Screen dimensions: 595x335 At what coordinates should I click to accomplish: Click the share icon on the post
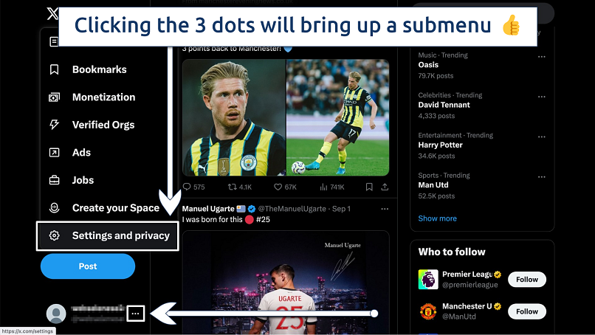[385, 187]
